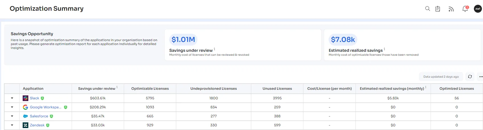Image resolution: width=483 pixels, height=130 pixels.
Task: Click info icon in Estimated realized savings (monthly) header
Action: (x=426, y=87)
